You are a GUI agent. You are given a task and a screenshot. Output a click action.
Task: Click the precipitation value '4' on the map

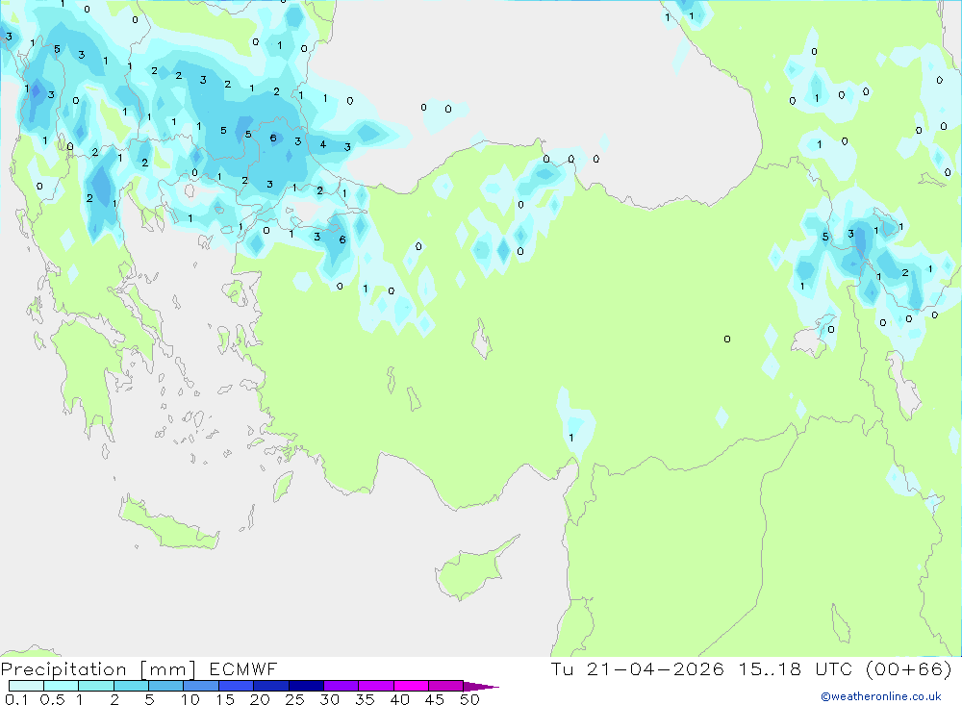(x=322, y=145)
